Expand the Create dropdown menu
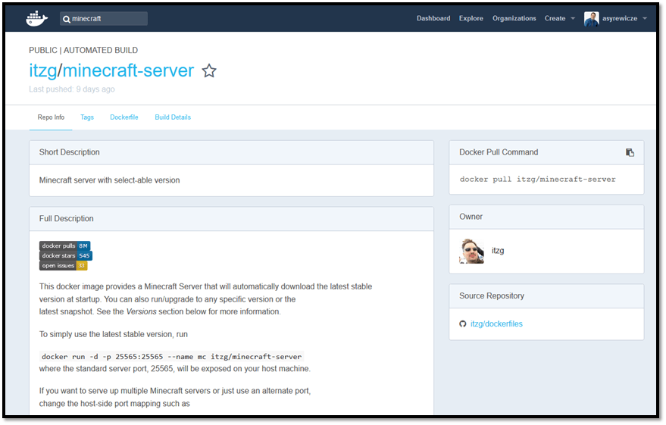 (559, 18)
